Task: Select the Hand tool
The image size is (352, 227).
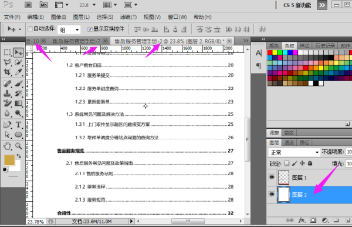Action: point(7,146)
